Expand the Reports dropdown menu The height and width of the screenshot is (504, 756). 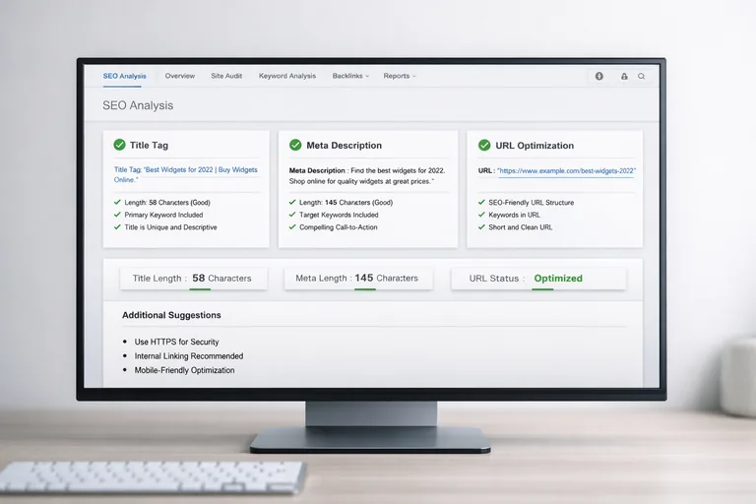pyautogui.click(x=400, y=76)
